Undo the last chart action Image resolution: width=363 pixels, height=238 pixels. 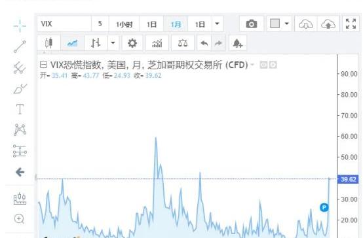point(204,43)
